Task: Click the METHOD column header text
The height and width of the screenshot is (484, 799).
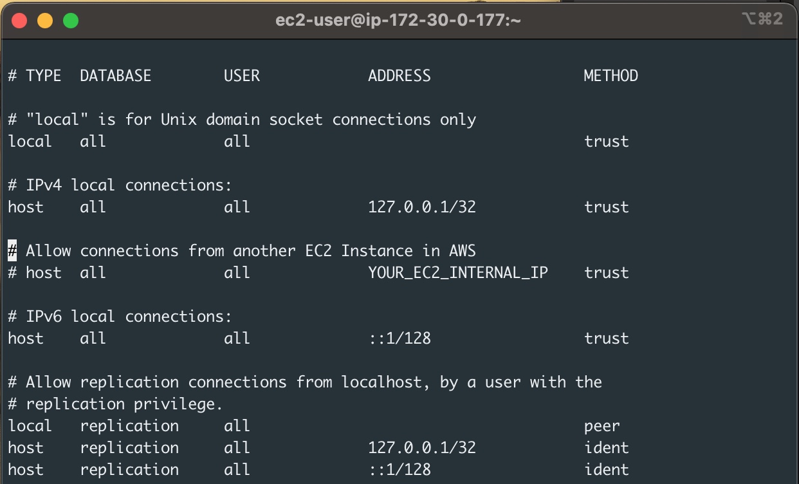Action: click(x=611, y=76)
